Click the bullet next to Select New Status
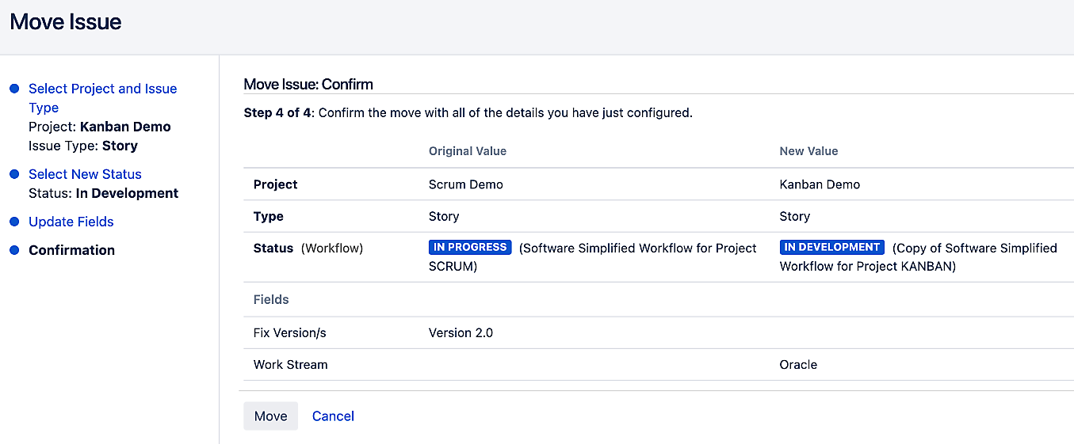Viewport: 1074px width, 444px height. (14, 174)
